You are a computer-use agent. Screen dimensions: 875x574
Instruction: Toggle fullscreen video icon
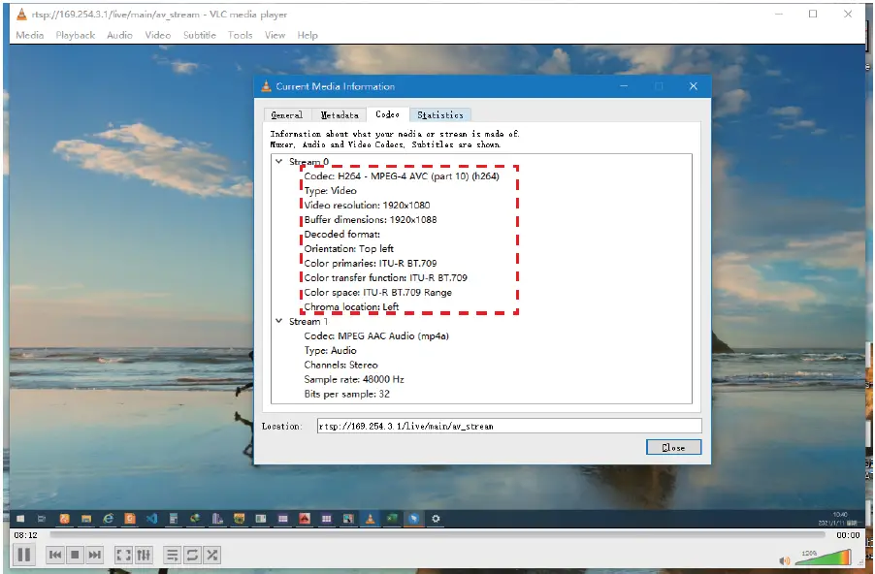coord(123,555)
